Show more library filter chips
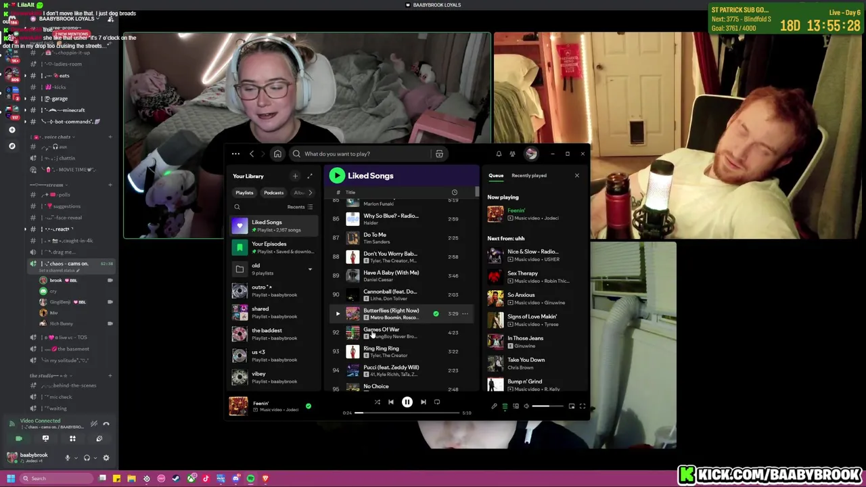The width and height of the screenshot is (866, 487). (311, 193)
